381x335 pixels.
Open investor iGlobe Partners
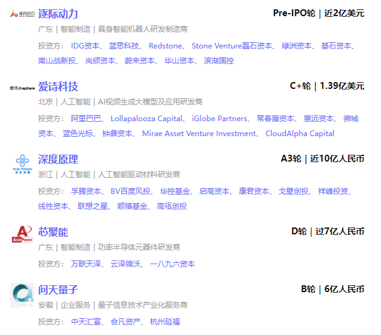[x=219, y=119]
